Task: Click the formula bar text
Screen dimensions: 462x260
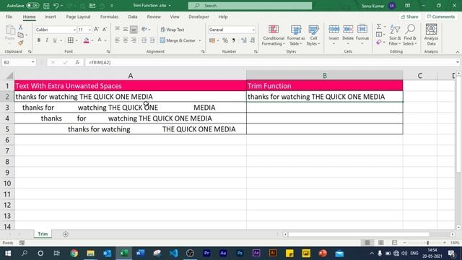Action: [100, 62]
